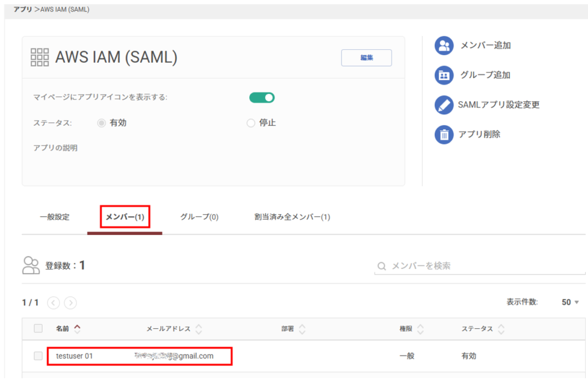588x381 pixels.
Task: Switch to the 一般設定 tab
Action: pyautogui.click(x=55, y=217)
